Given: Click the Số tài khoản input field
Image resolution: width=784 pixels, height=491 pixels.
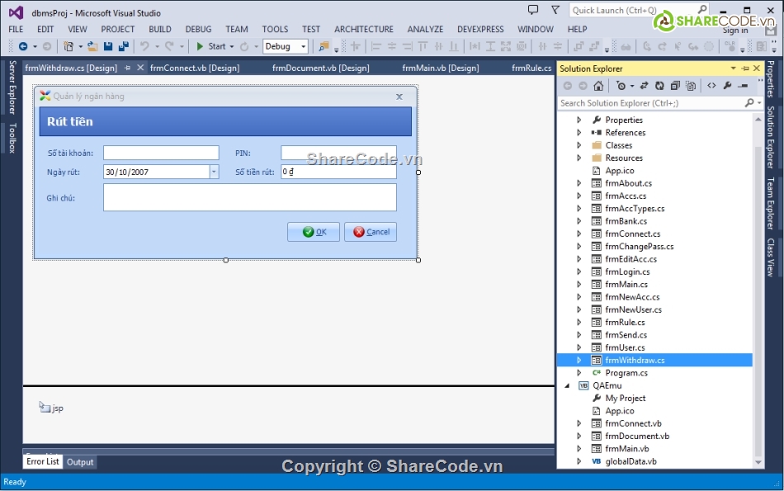Looking at the screenshot, I should point(161,153).
